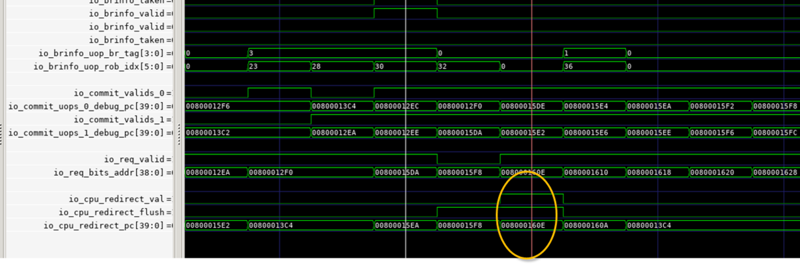This screenshot has width=800, height=265.
Task: Click 0080001610 in io_req_bits_addr waveform
Action: [587, 172]
